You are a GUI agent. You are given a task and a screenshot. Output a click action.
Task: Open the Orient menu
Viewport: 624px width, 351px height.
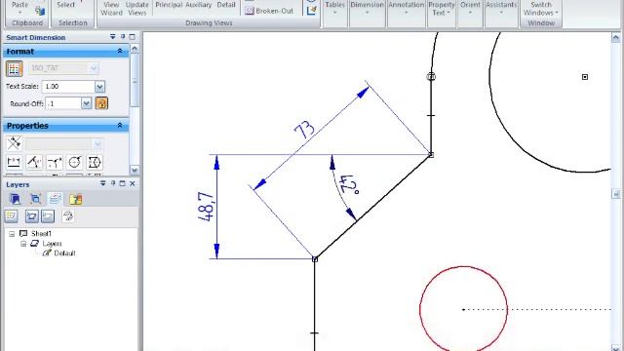470,8
